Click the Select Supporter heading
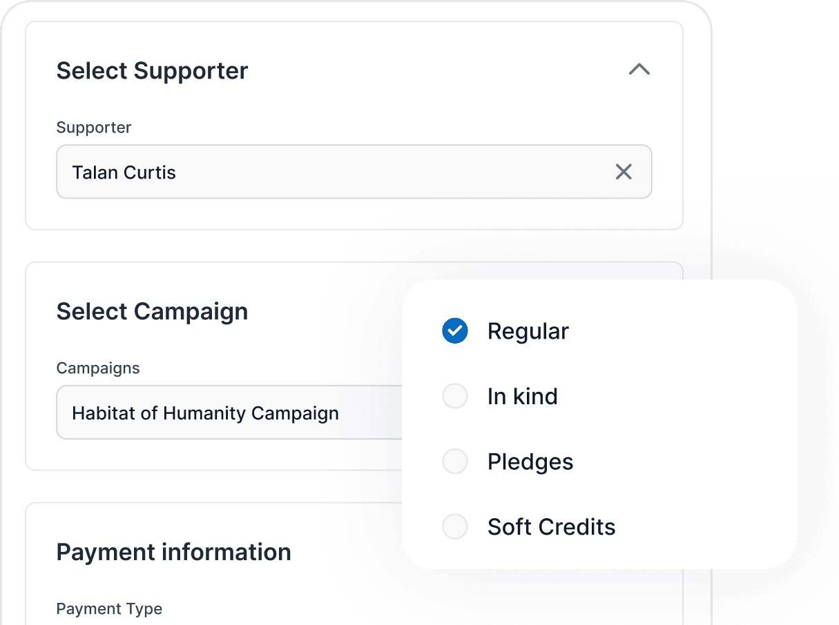This screenshot has height=625, width=839. (152, 70)
